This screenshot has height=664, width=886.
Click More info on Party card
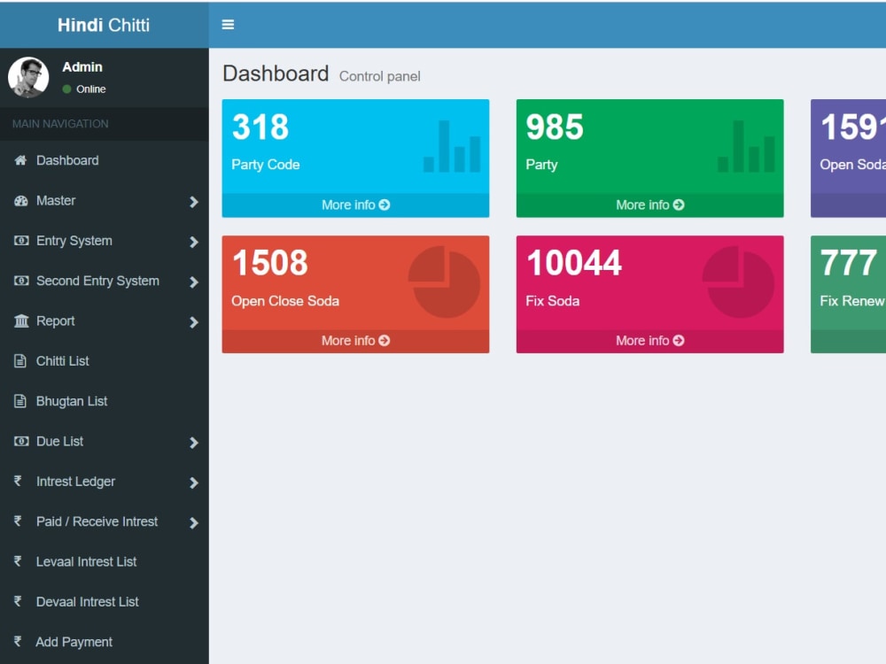(x=649, y=205)
